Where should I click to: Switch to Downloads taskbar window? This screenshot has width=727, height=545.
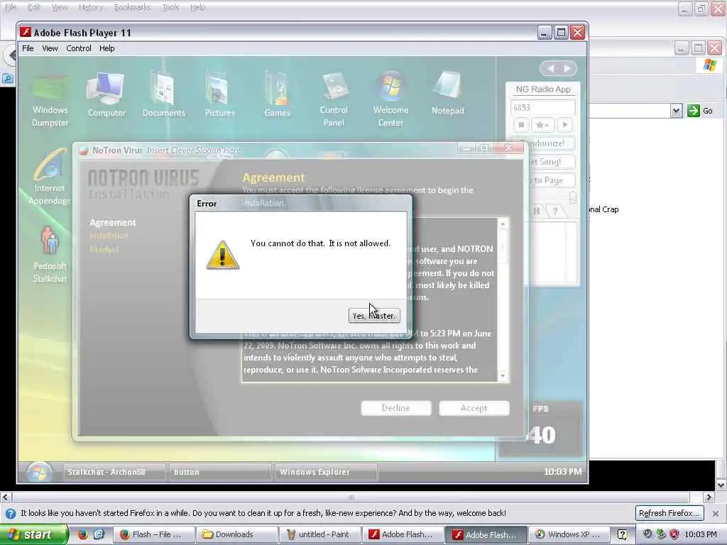[x=236, y=534]
